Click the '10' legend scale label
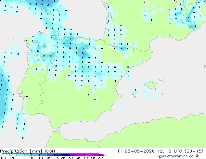The width and height of the screenshot is (206, 159). coord(41,158)
